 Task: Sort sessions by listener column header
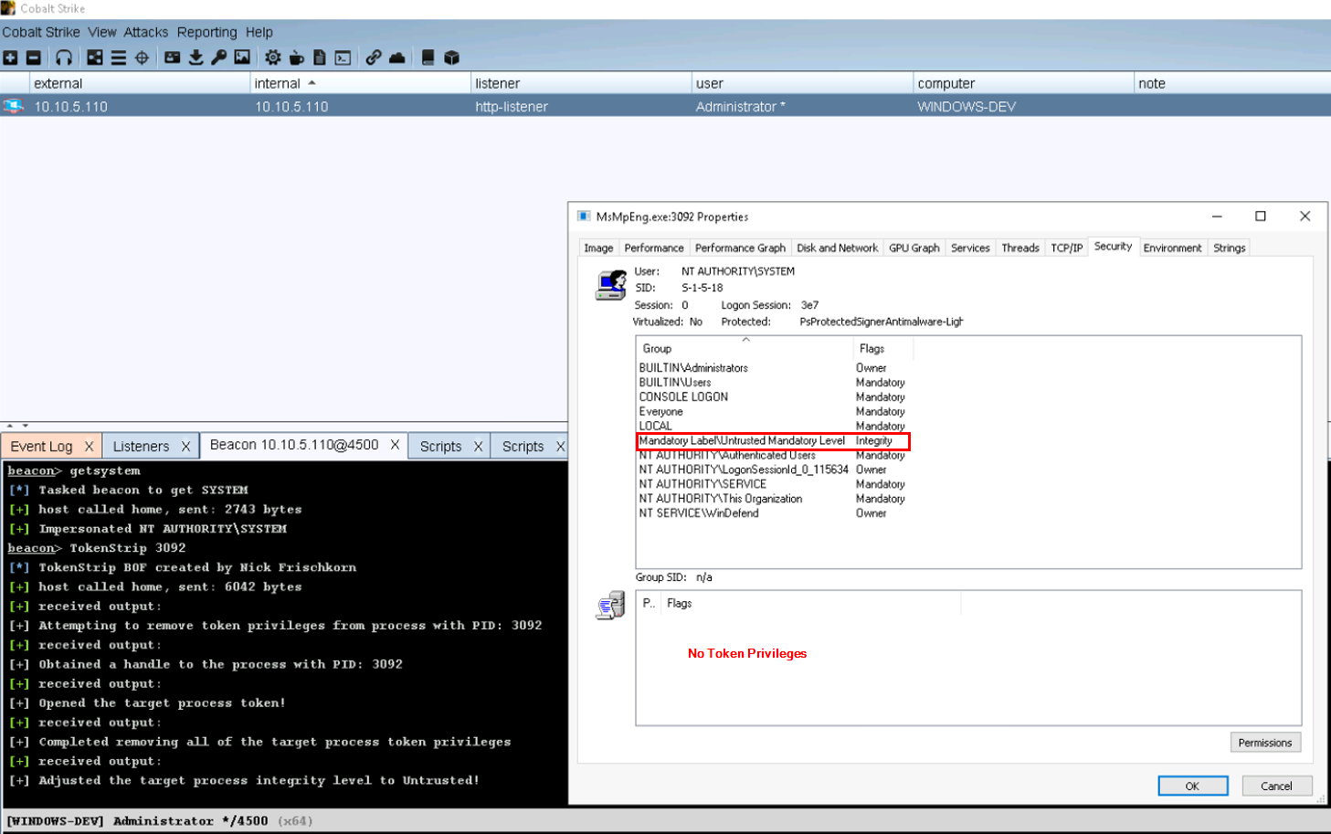tap(580, 83)
